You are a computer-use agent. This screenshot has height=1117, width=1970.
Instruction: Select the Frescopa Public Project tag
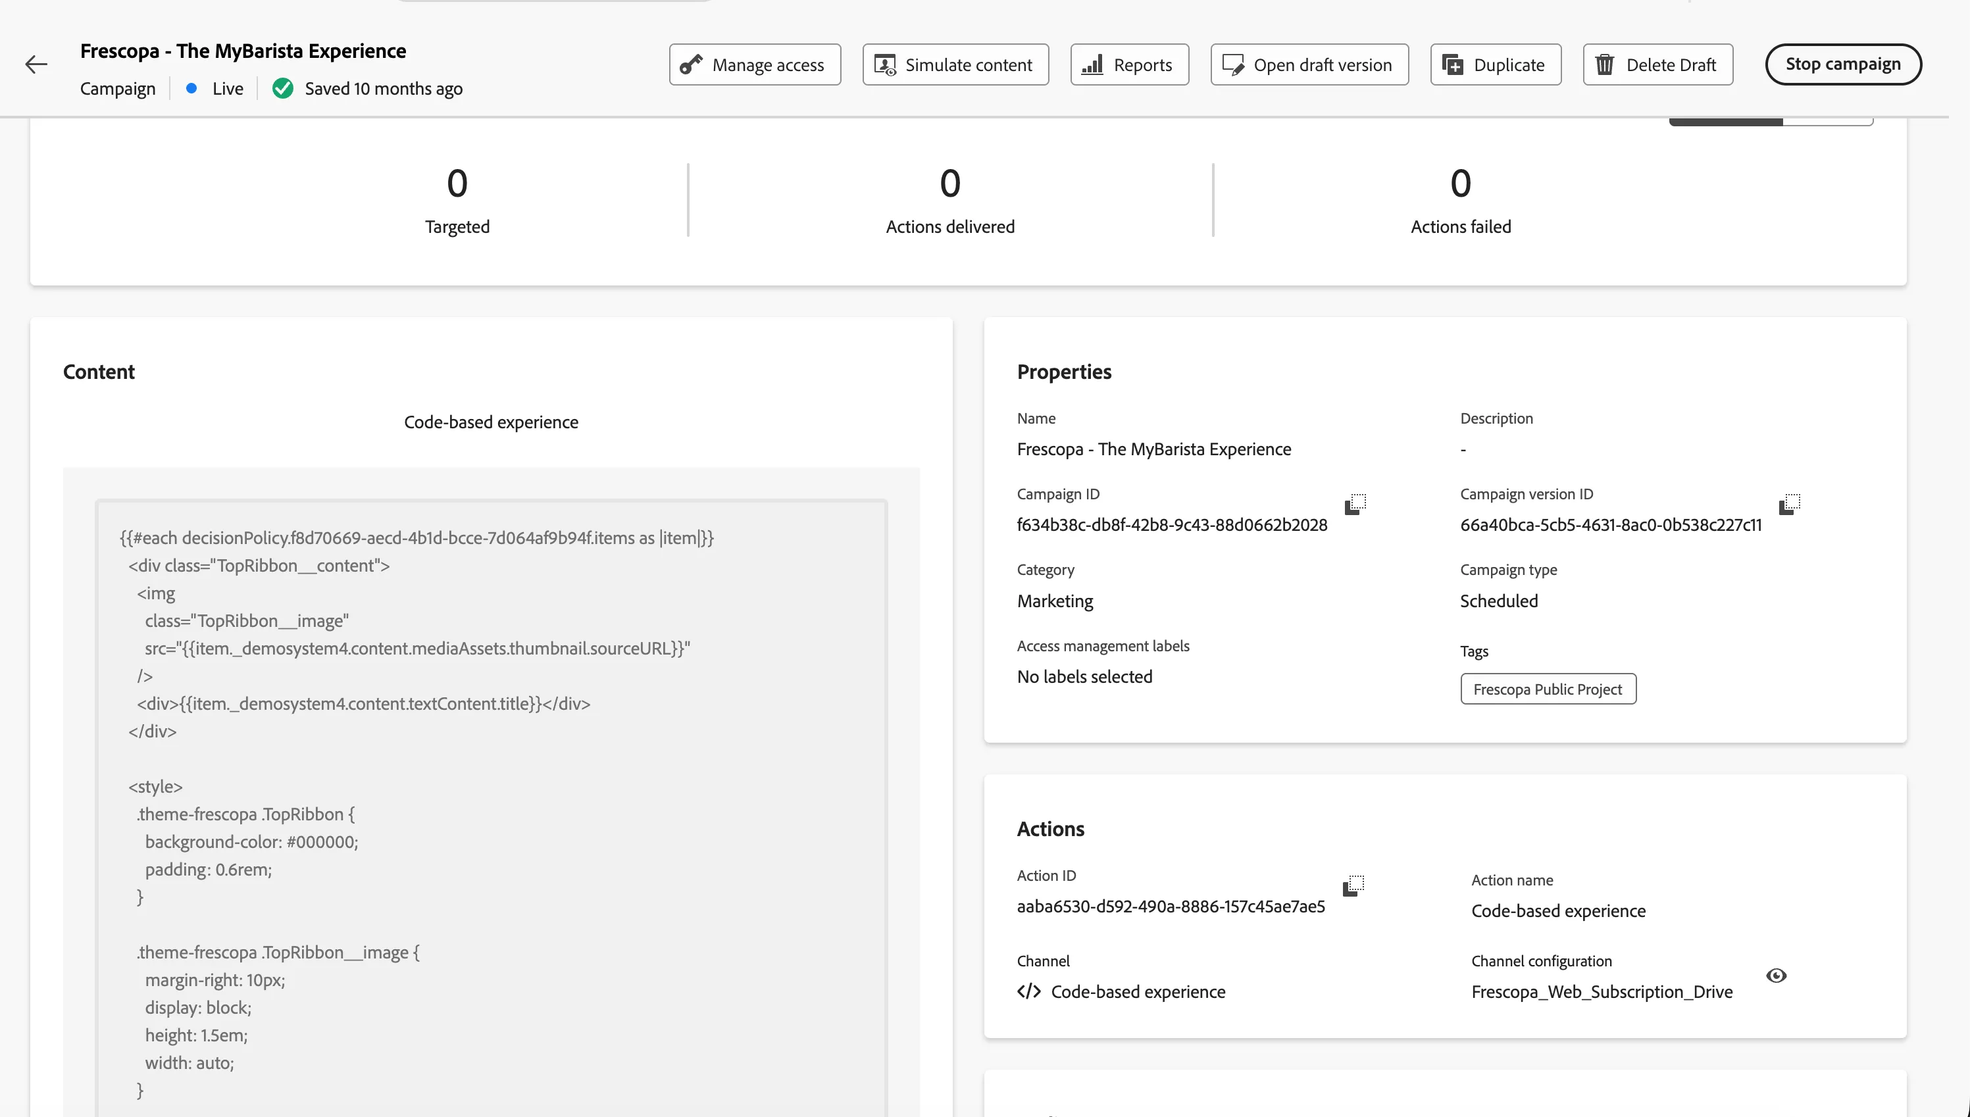coord(1548,689)
